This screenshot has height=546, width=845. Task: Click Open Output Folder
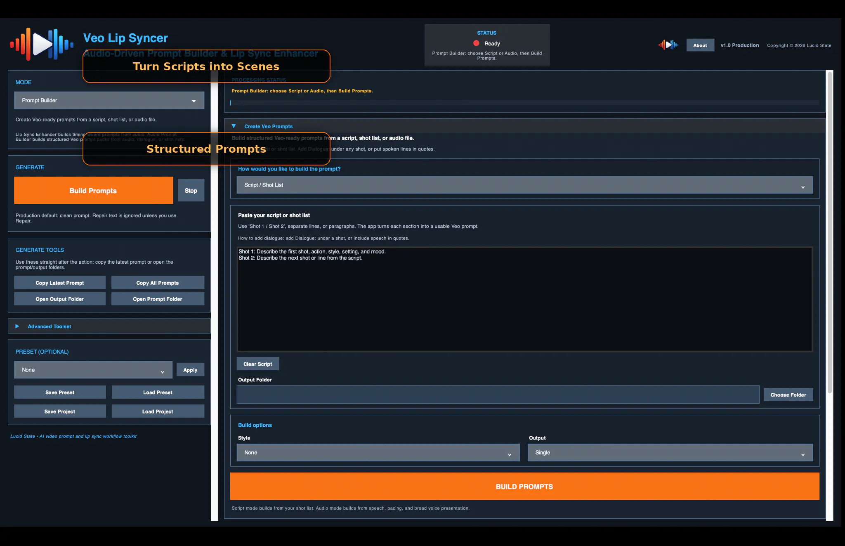[x=60, y=299]
